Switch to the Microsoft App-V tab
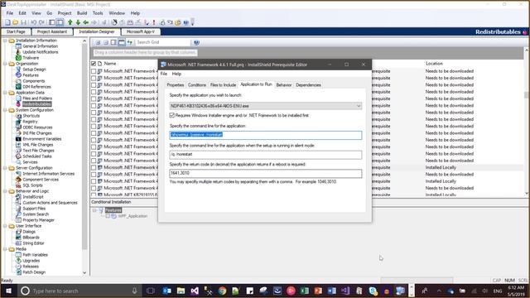 [x=141, y=31]
